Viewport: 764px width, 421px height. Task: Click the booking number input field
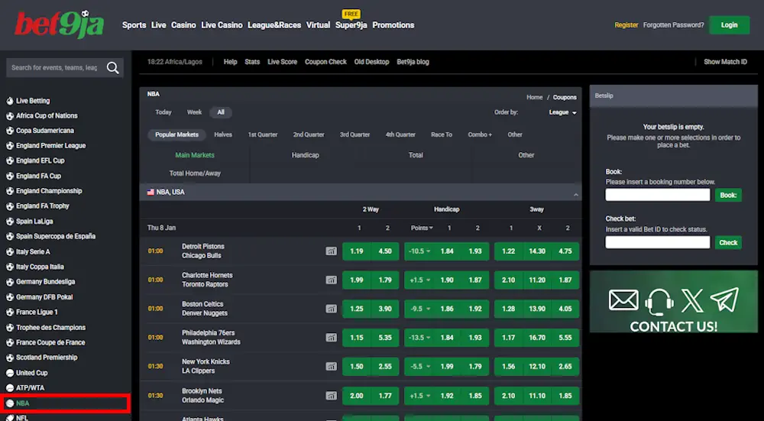click(657, 195)
